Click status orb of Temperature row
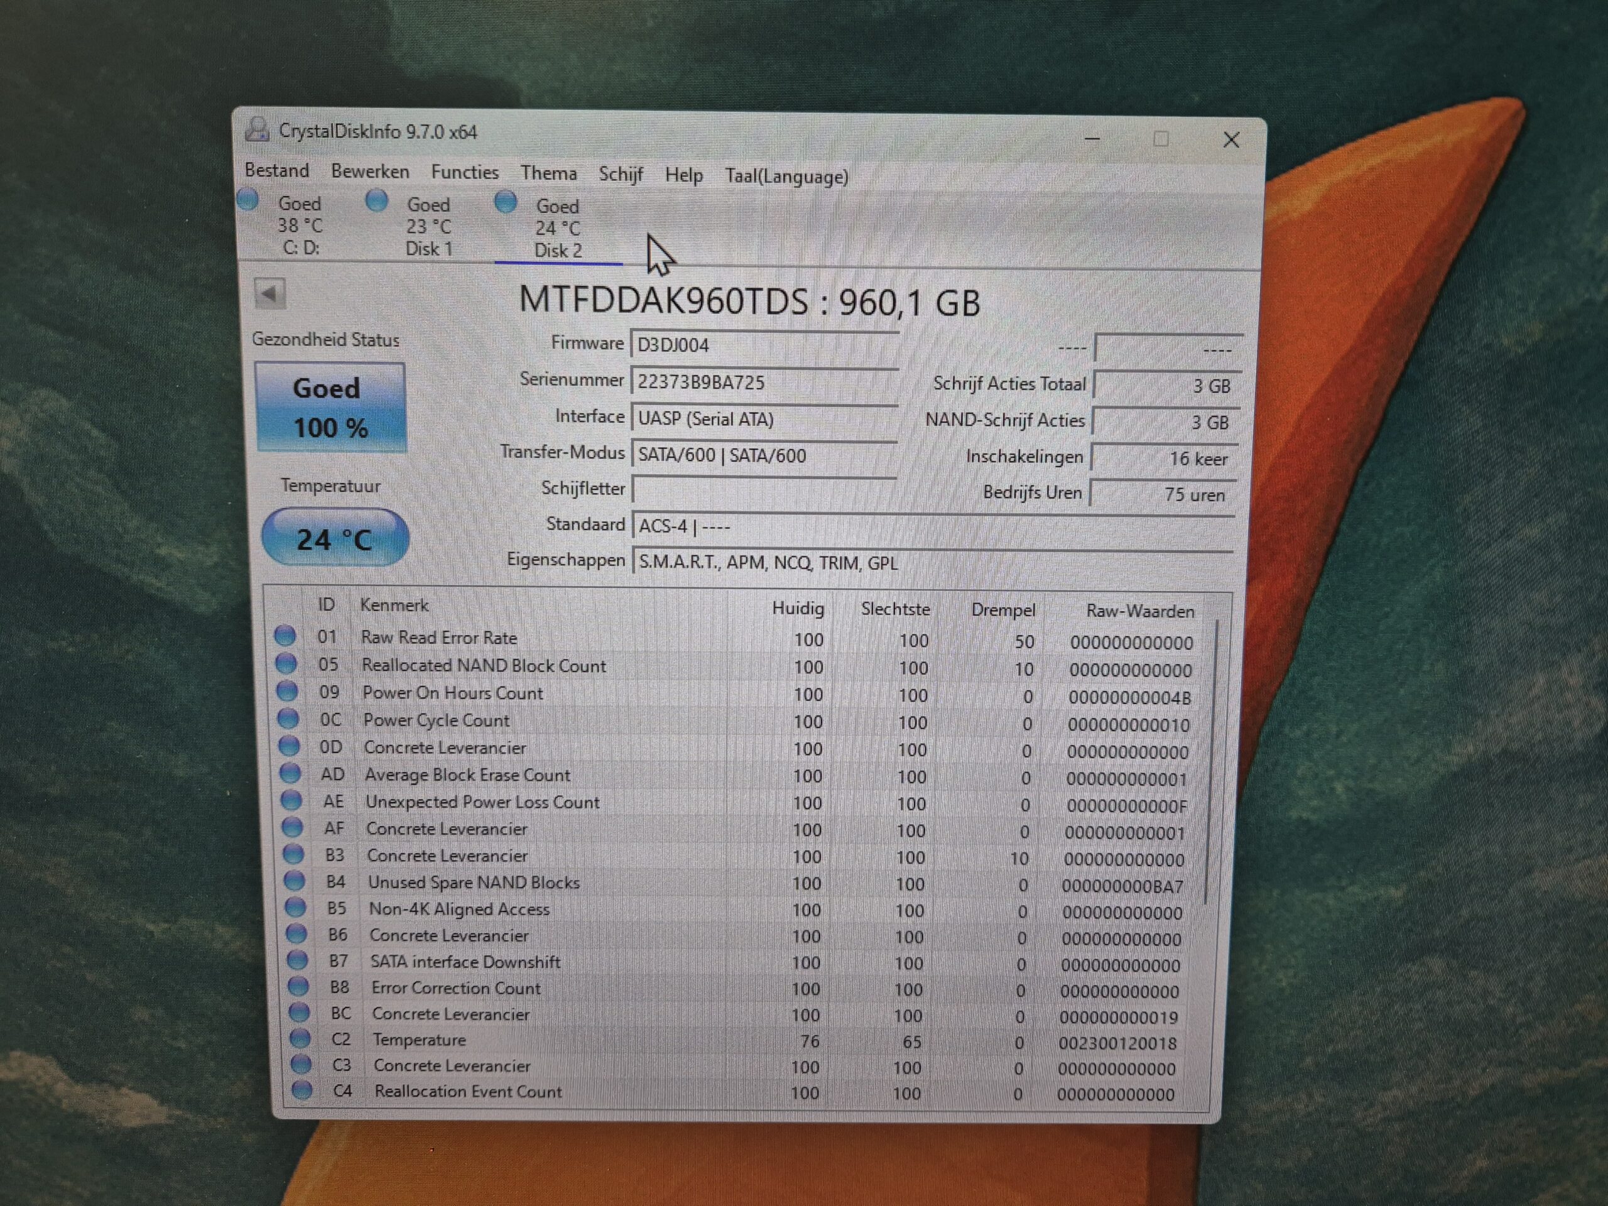Viewport: 1608px width, 1206px height. (300, 1038)
